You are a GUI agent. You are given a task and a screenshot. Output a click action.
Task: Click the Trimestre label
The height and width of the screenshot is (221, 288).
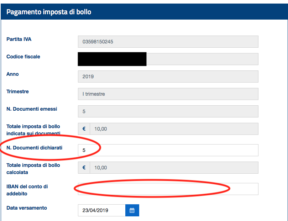(17, 91)
